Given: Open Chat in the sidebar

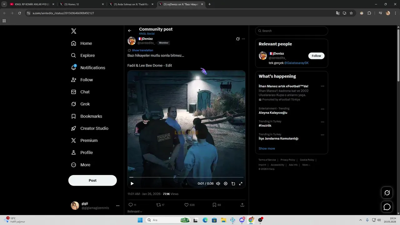Looking at the screenshot, I should pos(80,92).
